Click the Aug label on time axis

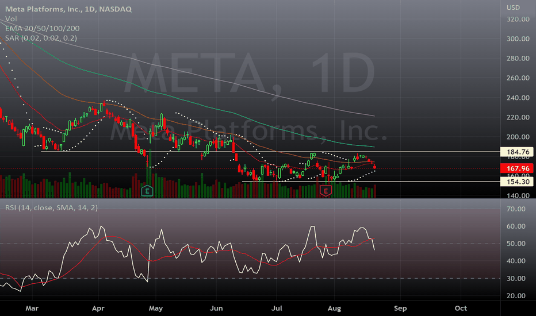click(x=334, y=308)
